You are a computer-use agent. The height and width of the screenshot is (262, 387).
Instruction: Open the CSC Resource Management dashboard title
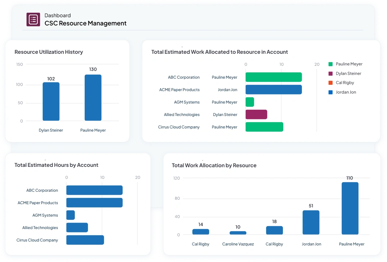click(x=85, y=23)
